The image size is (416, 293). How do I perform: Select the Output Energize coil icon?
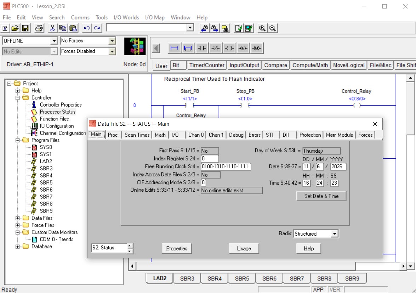coord(229,48)
